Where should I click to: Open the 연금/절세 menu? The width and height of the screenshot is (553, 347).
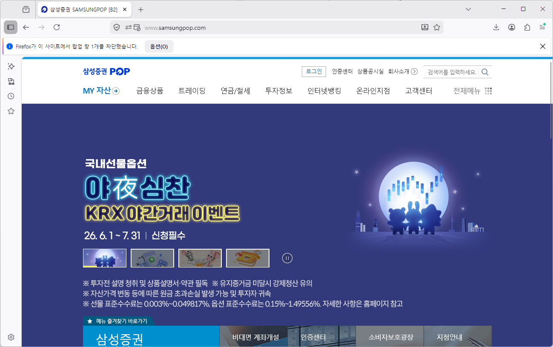235,91
